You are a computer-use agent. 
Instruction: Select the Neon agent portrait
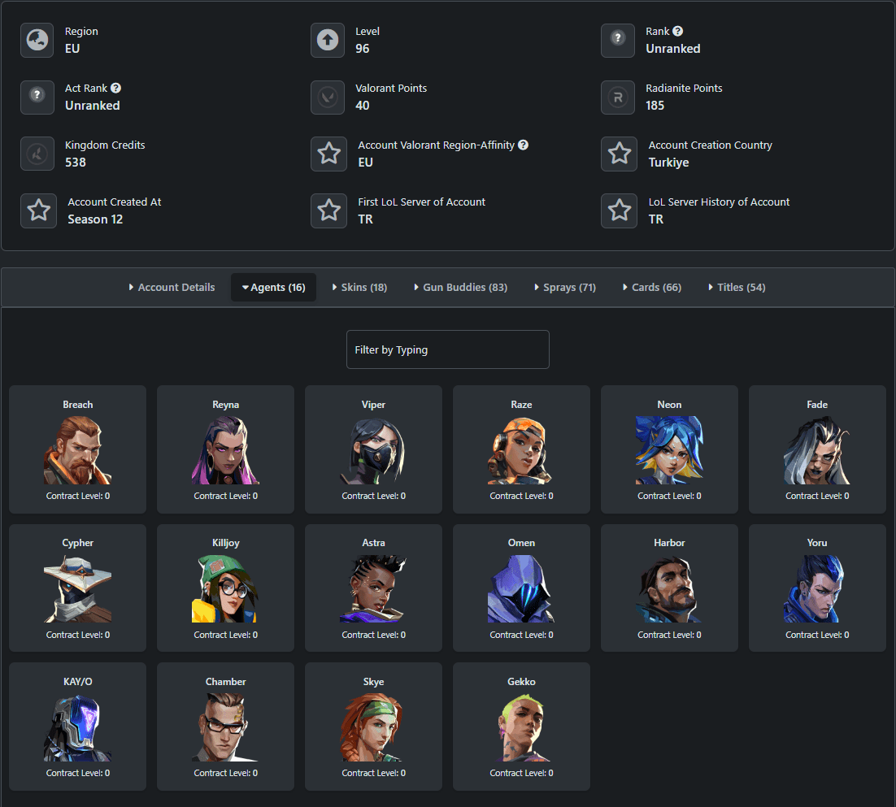click(669, 450)
